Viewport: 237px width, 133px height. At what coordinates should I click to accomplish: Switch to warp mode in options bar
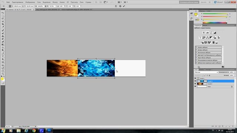pos(116,6)
